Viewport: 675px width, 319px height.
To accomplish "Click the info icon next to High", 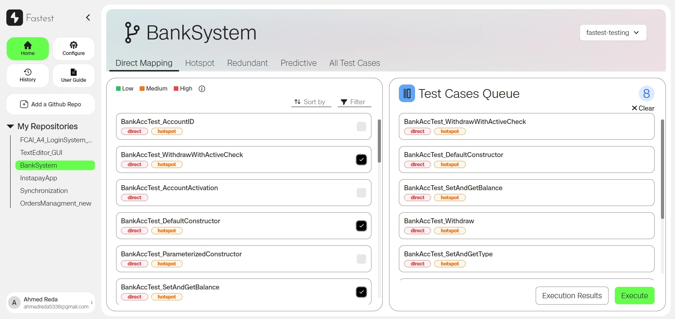I will [x=202, y=89].
